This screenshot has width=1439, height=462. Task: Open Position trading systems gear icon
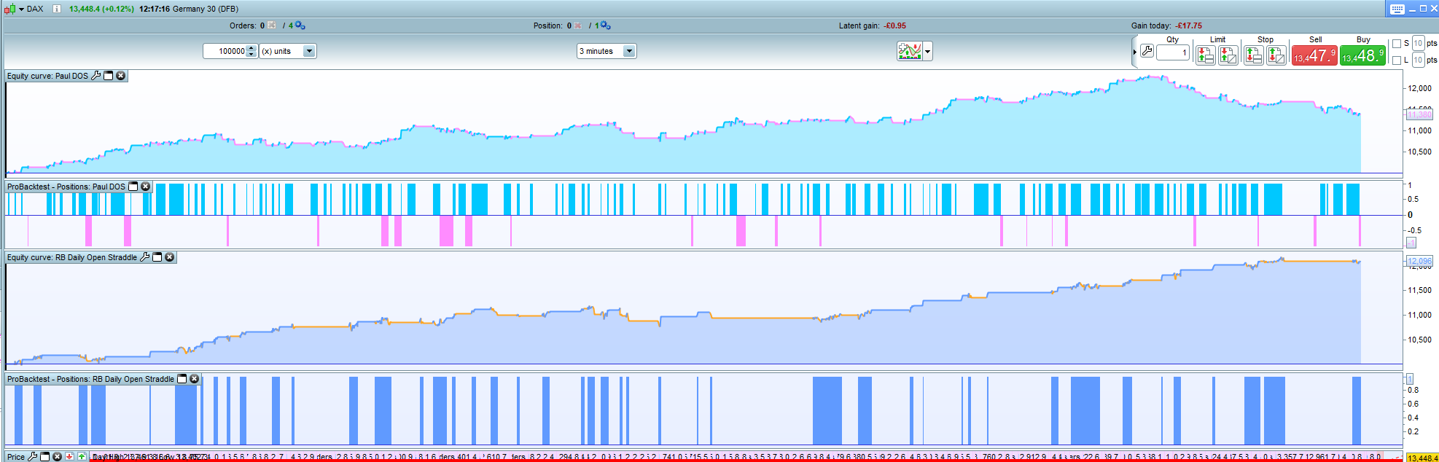[x=605, y=26]
